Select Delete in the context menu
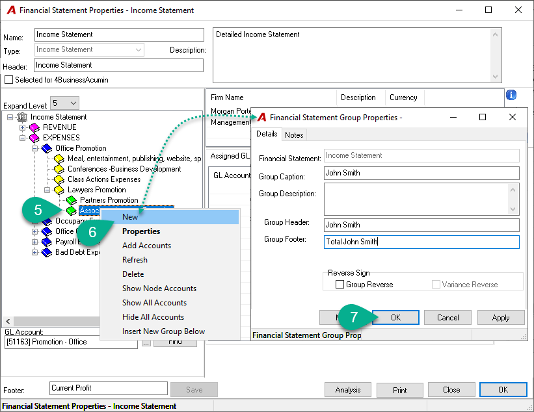Screen dimensions: 534x412 (x=170, y=274)
